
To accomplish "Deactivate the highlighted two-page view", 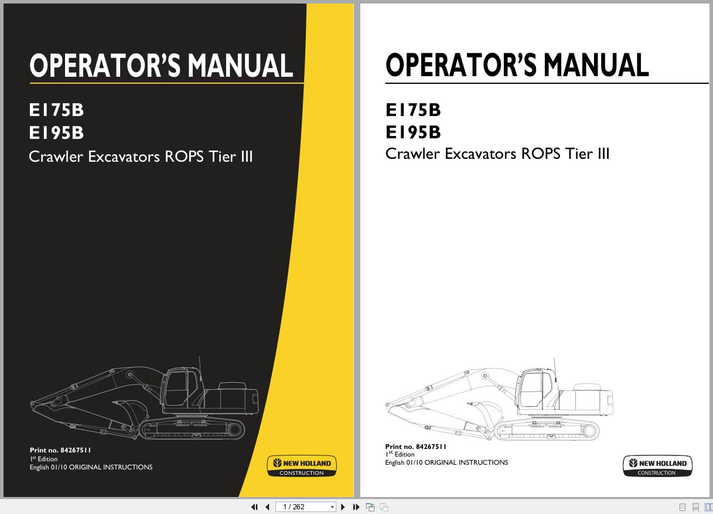I will 709,506.
